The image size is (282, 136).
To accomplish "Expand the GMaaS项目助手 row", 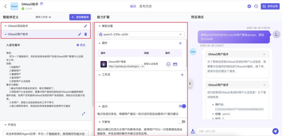I will tap(5, 26).
